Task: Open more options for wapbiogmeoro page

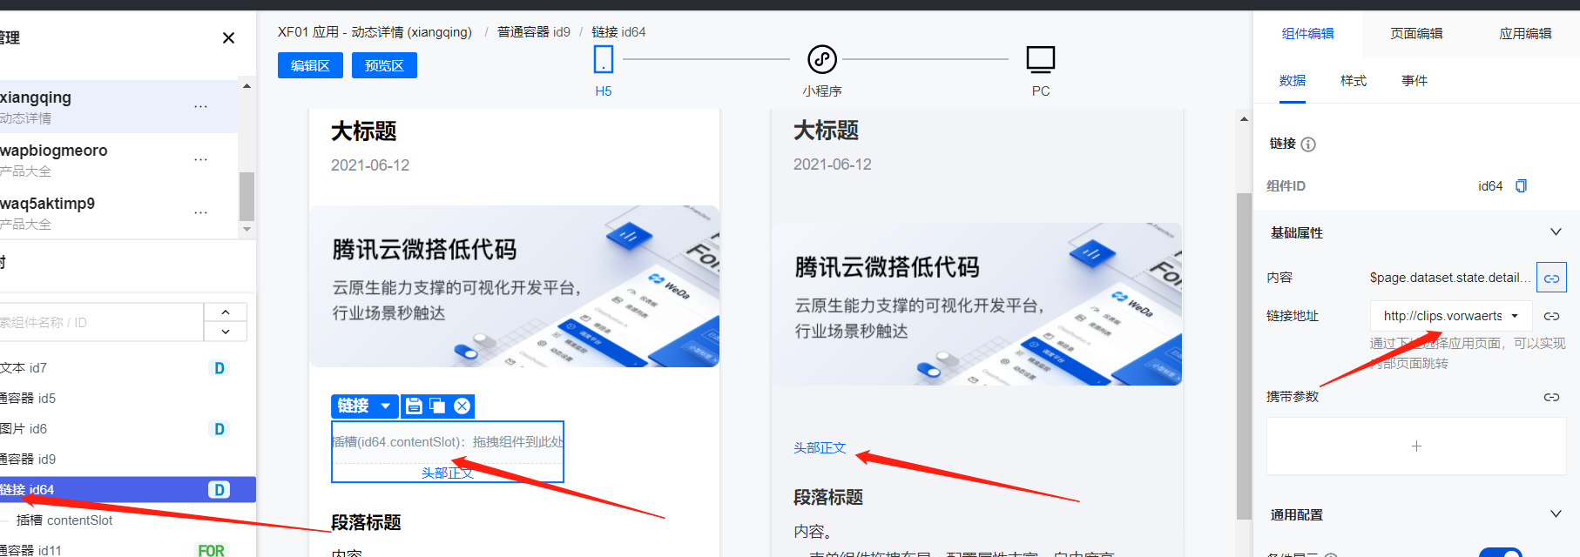Action: pos(201,159)
